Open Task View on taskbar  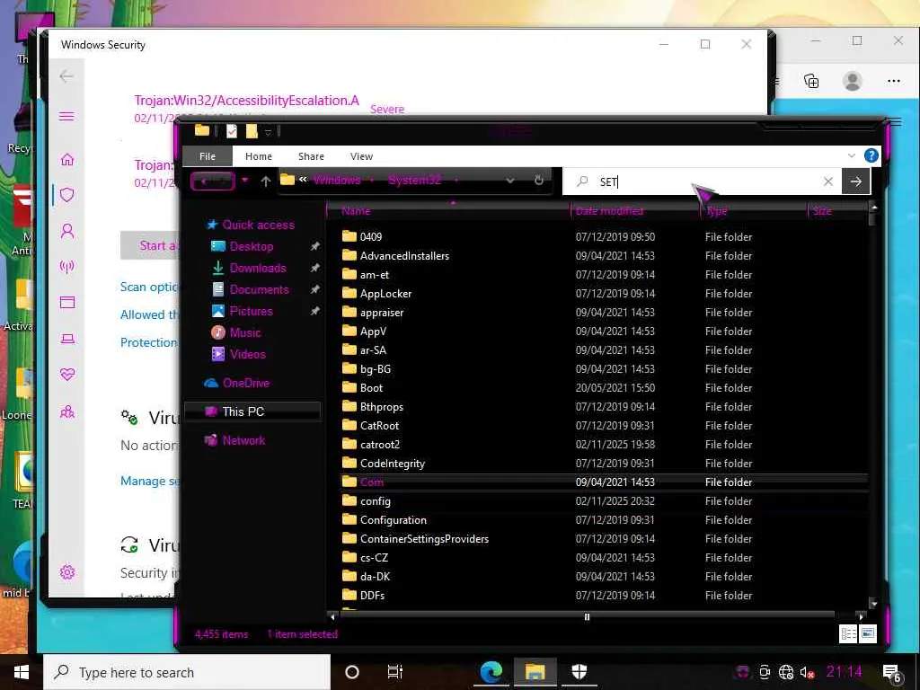pos(395,672)
